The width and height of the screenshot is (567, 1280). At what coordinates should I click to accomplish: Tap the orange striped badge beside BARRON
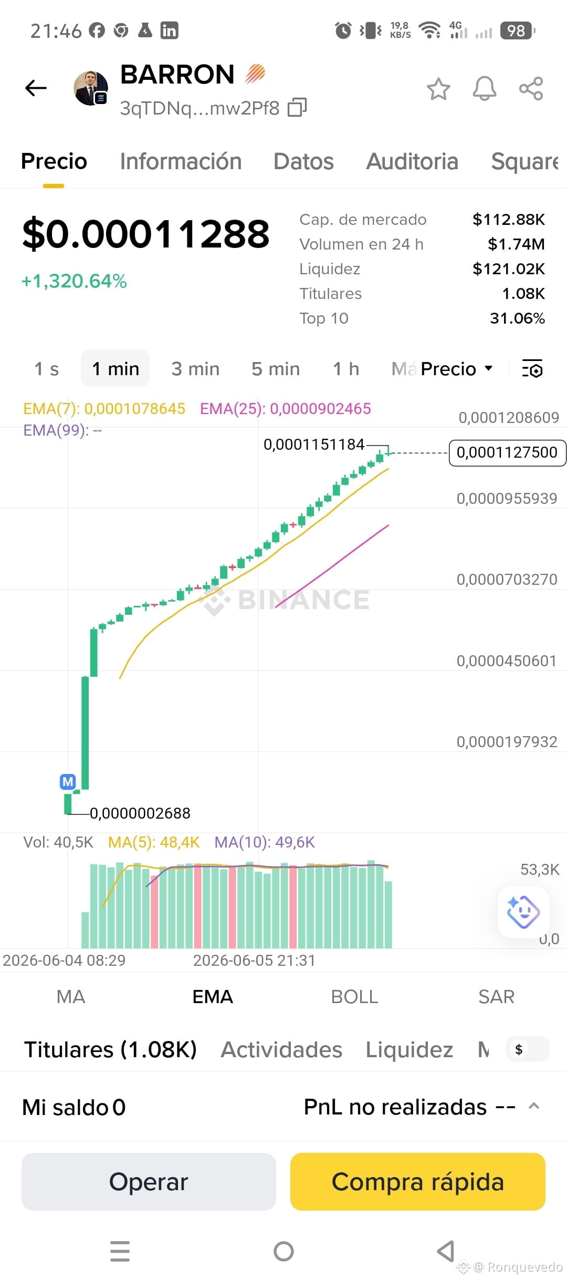click(255, 74)
